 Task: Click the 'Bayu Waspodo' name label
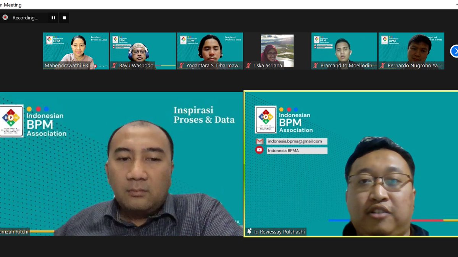[x=136, y=65]
